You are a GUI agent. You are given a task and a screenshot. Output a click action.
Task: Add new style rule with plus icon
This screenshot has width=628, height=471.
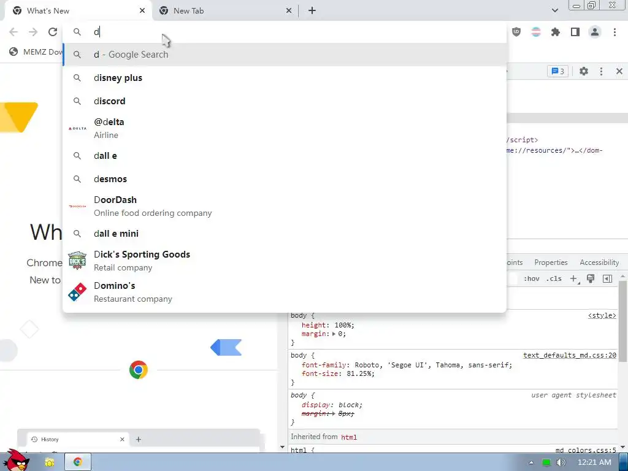coord(574,279)
